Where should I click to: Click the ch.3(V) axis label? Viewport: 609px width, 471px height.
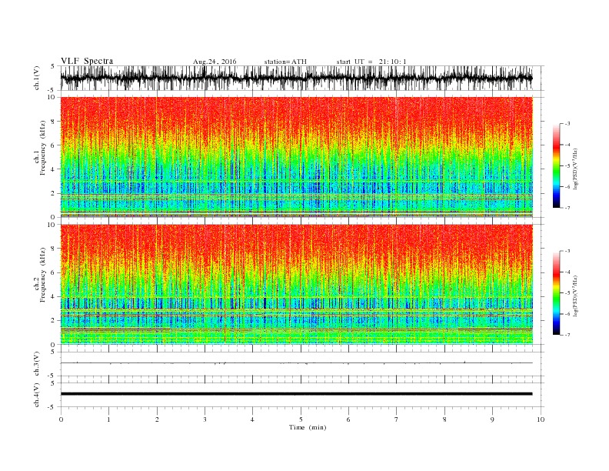pos(36,364)
